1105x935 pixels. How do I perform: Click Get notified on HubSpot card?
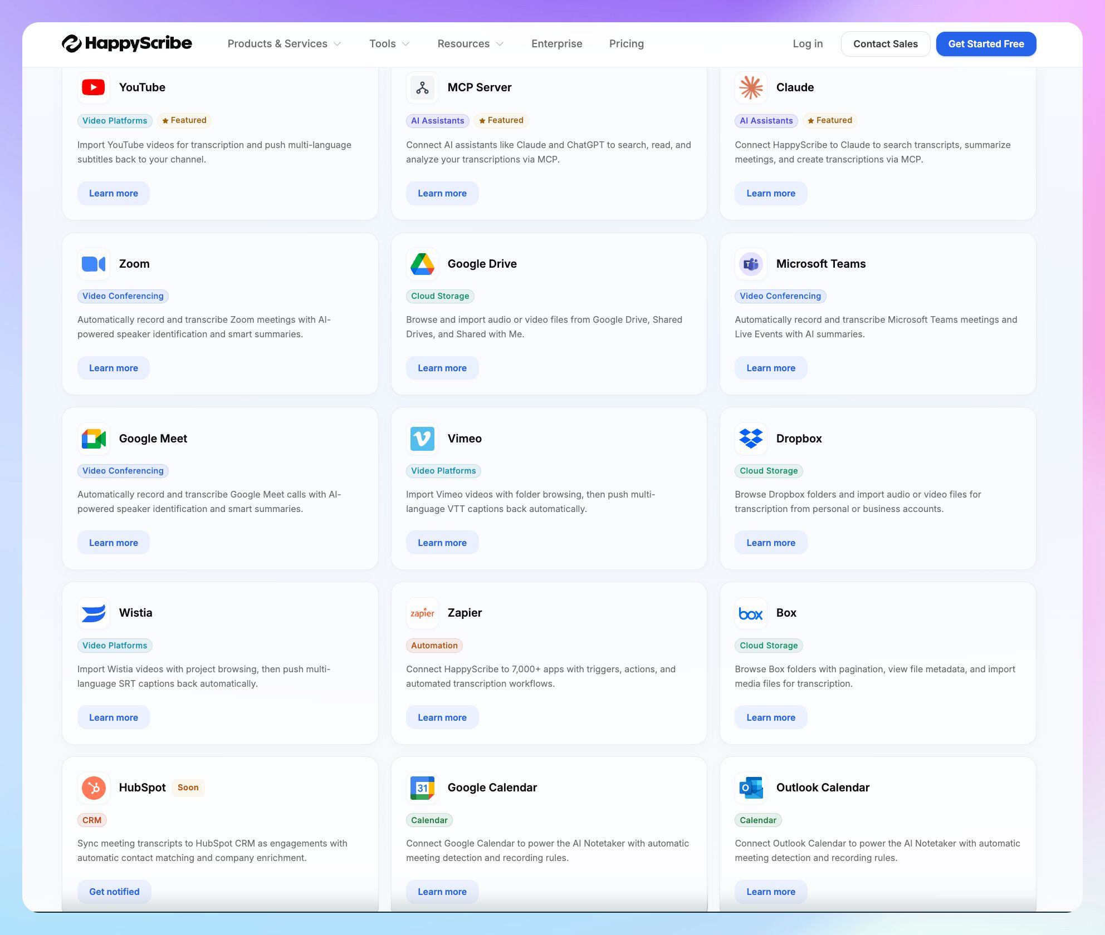tap(114, 892)
